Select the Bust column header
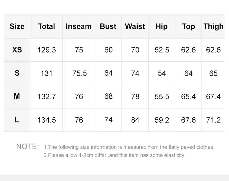Viewport: 229px width, 181px height. coord(108,26)
